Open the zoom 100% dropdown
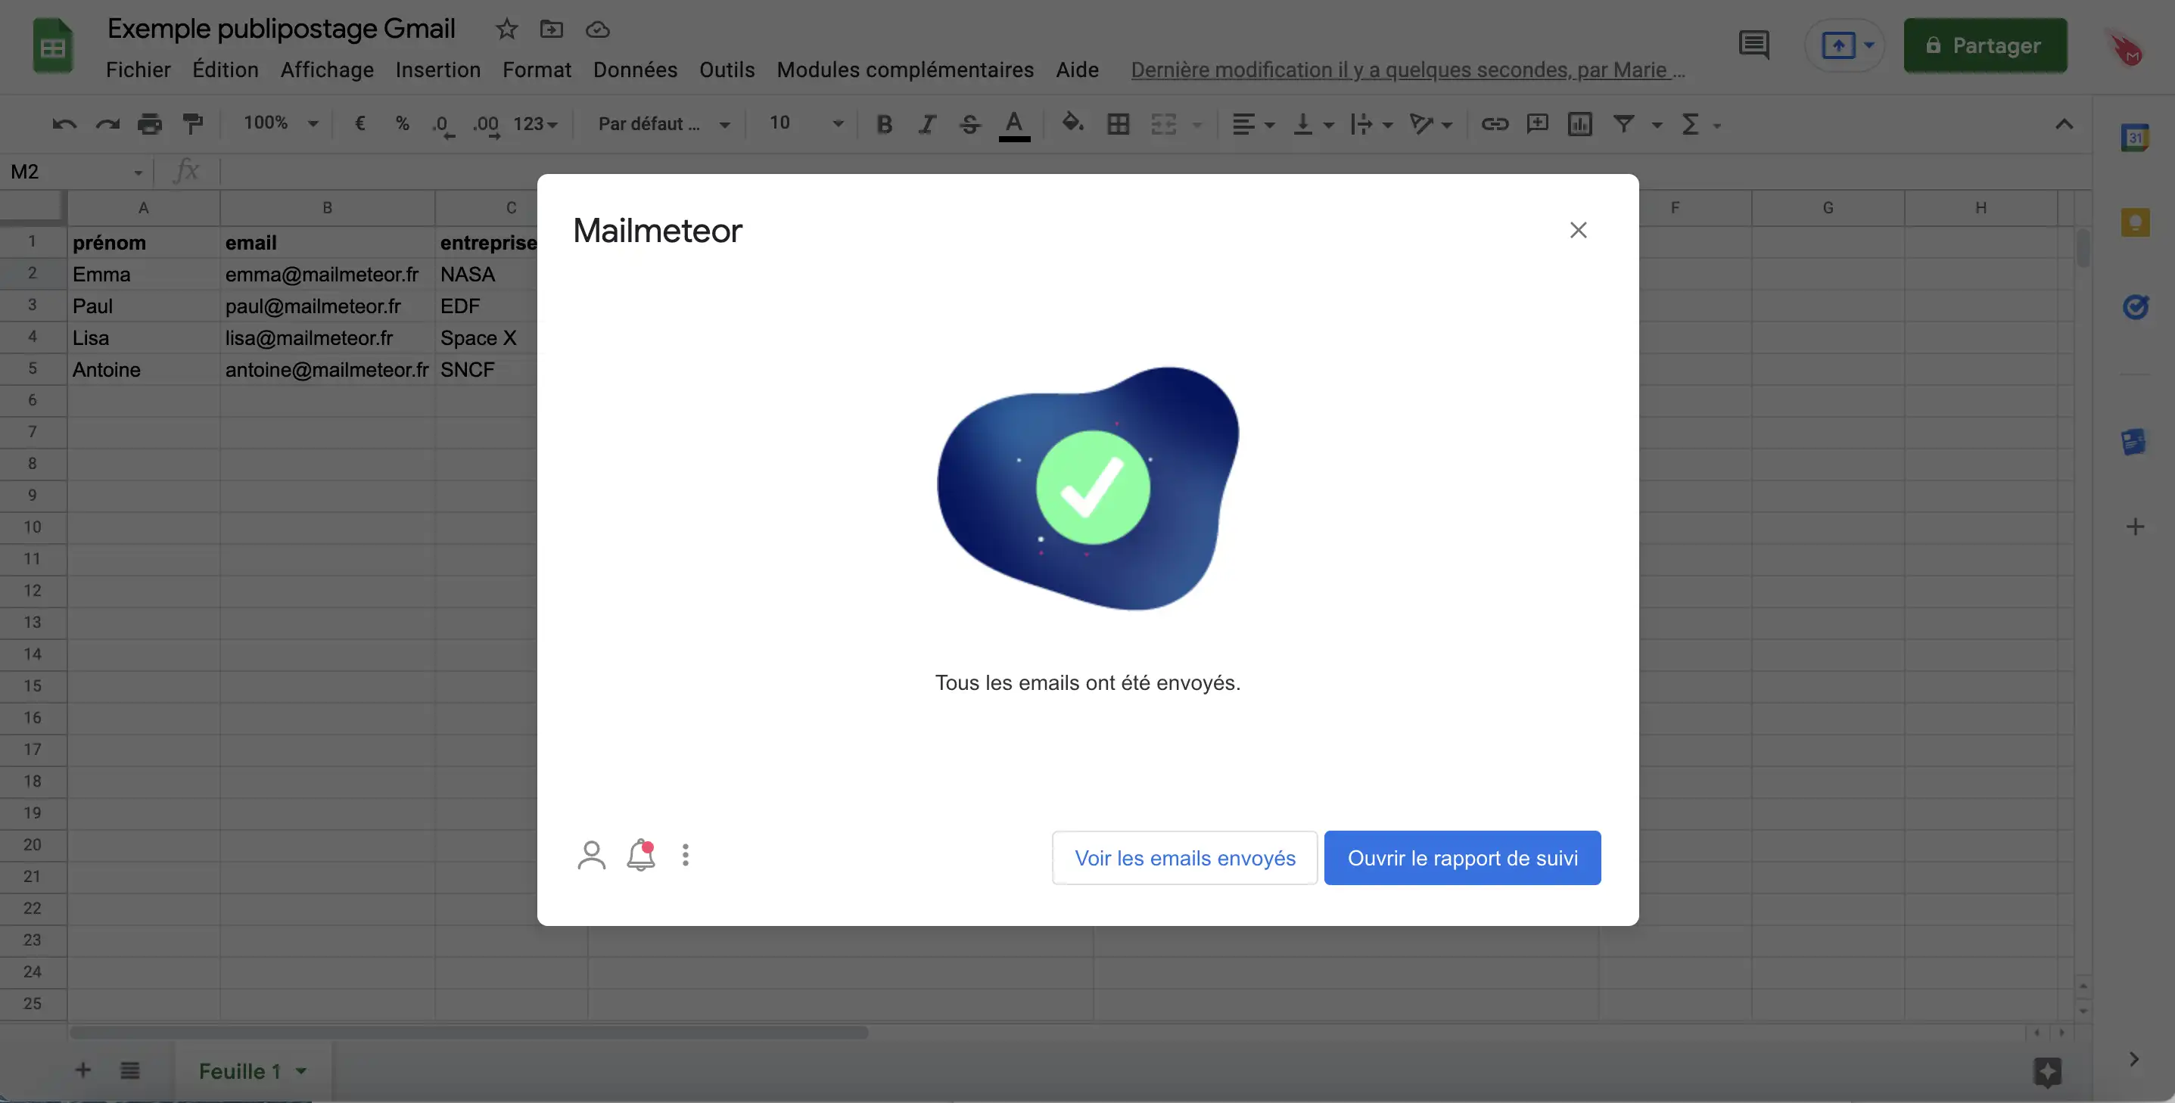 pyautogui.click(x=280, y=123)
